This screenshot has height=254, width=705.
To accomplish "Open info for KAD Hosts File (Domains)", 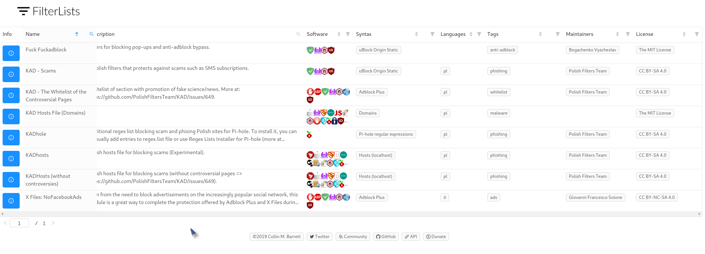I will 11,116.
